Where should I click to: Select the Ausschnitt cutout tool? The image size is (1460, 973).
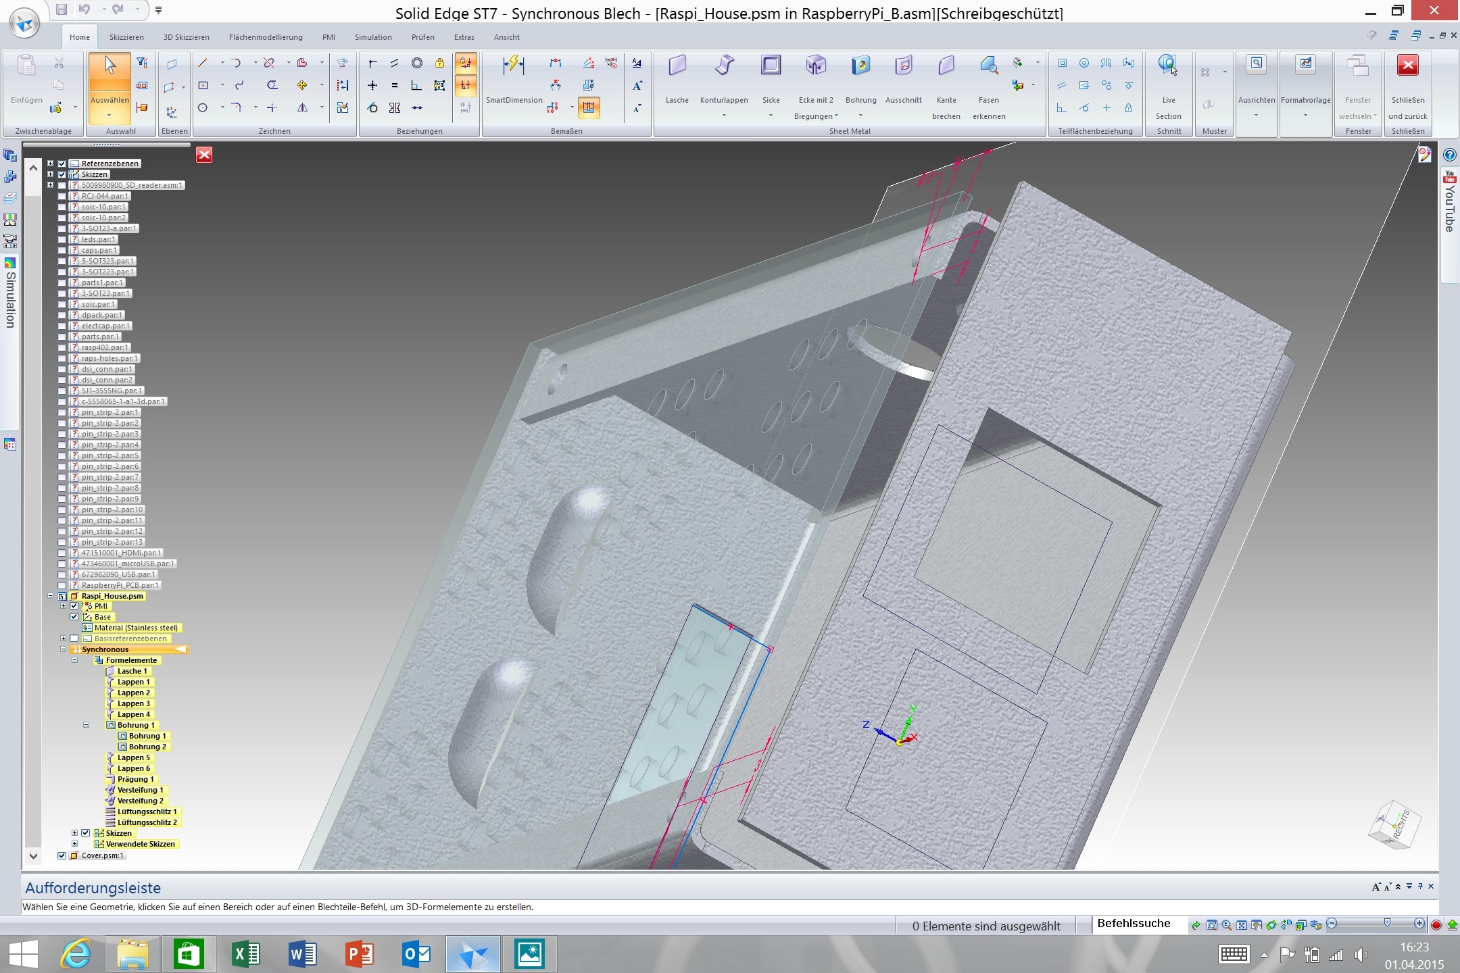coord(903,80)
